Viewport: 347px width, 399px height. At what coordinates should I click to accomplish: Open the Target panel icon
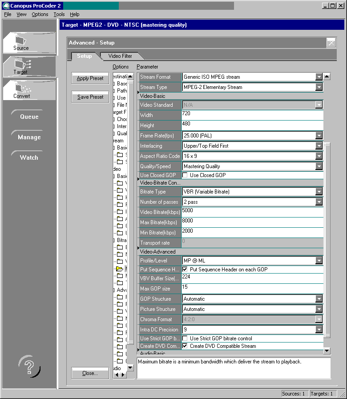point(23,64)
